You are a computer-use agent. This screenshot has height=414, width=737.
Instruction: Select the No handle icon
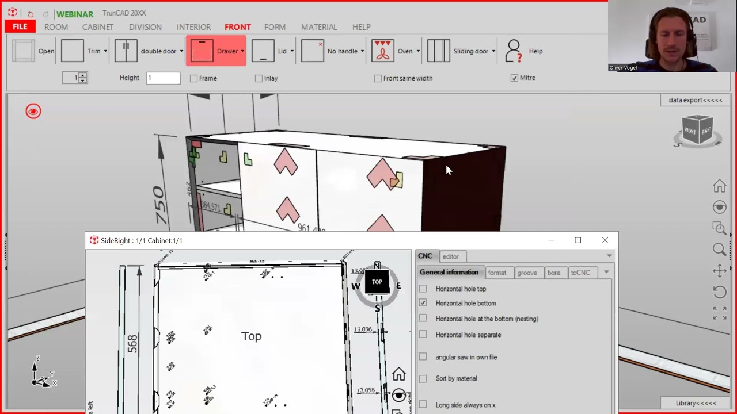(313, 51)
